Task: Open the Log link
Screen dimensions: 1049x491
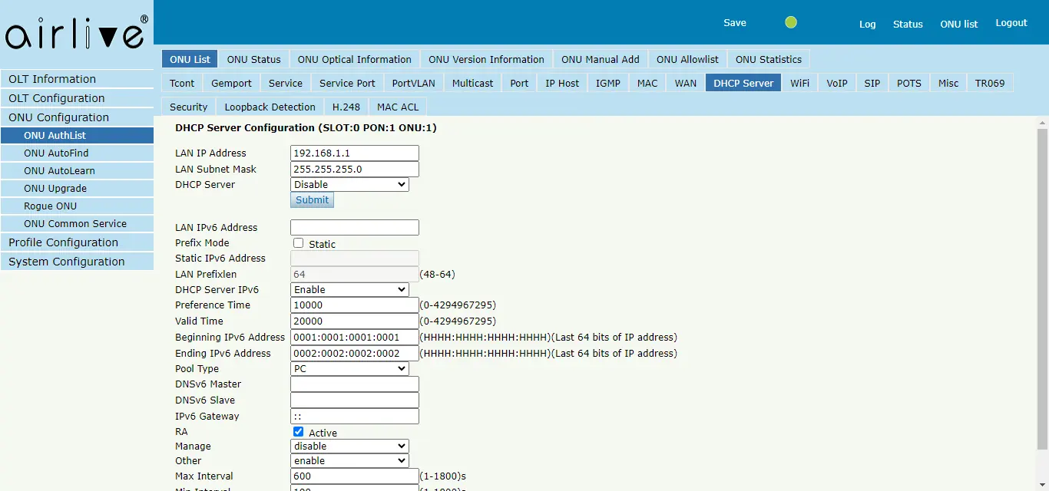Action: [x=868, y=24]
